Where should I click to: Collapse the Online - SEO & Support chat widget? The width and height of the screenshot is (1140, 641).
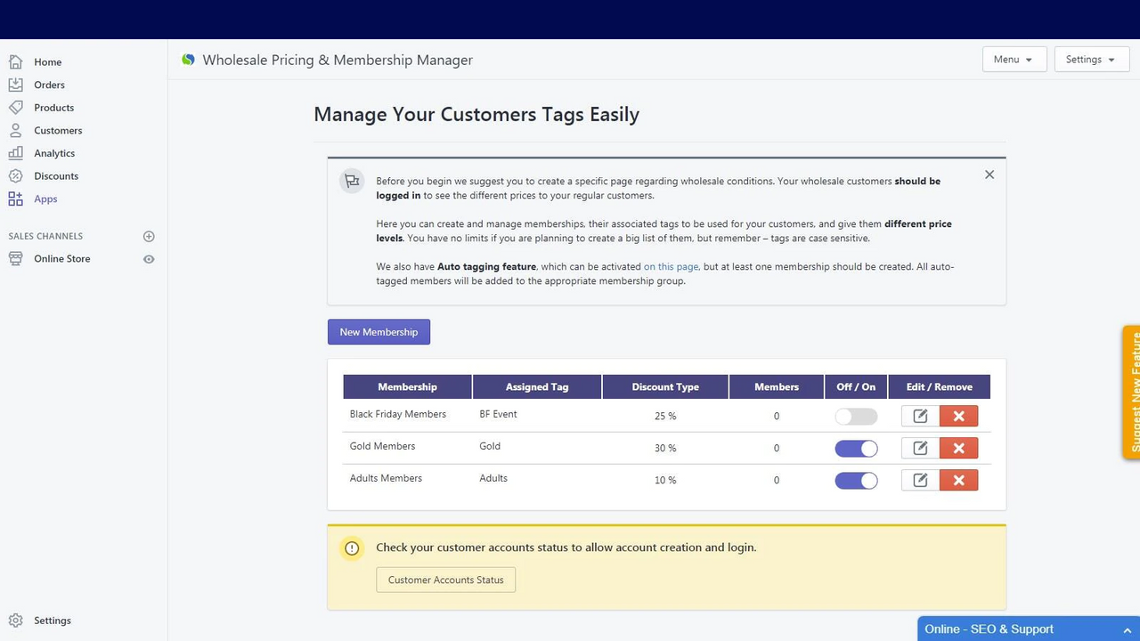click(x=1128, y=629)
